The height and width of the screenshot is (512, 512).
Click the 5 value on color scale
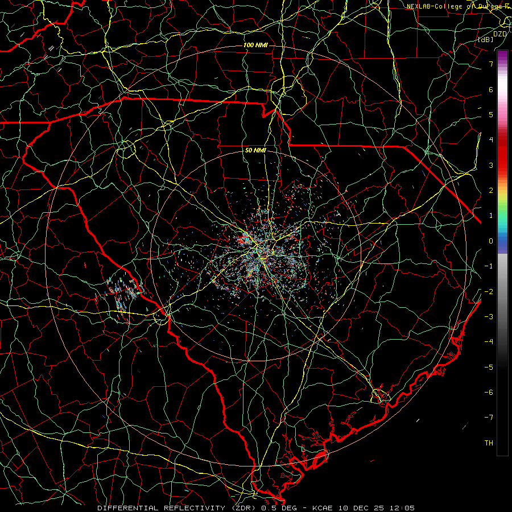point(491,114)
